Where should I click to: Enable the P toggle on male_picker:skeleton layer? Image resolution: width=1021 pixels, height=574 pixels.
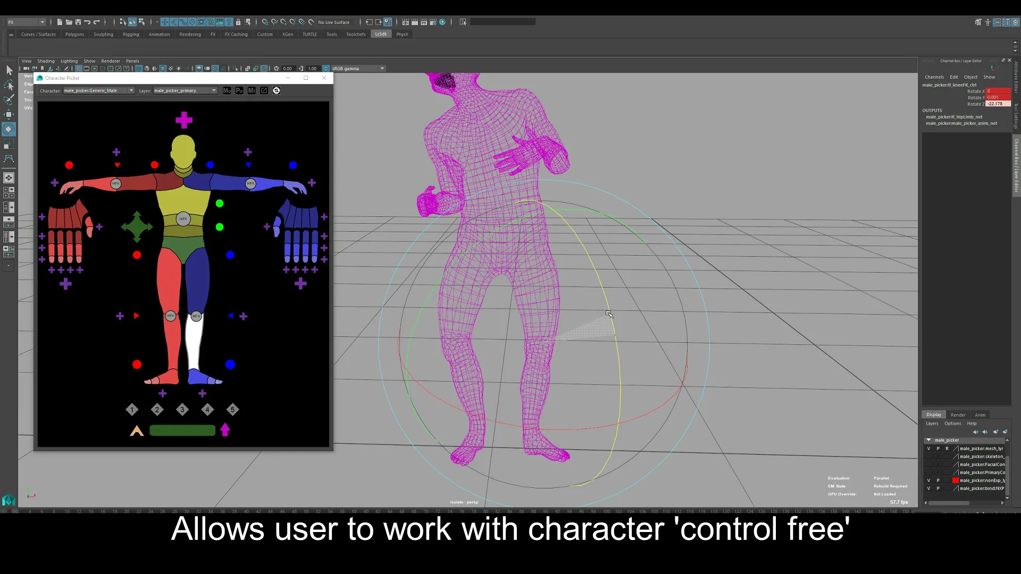tap(938, 457)
